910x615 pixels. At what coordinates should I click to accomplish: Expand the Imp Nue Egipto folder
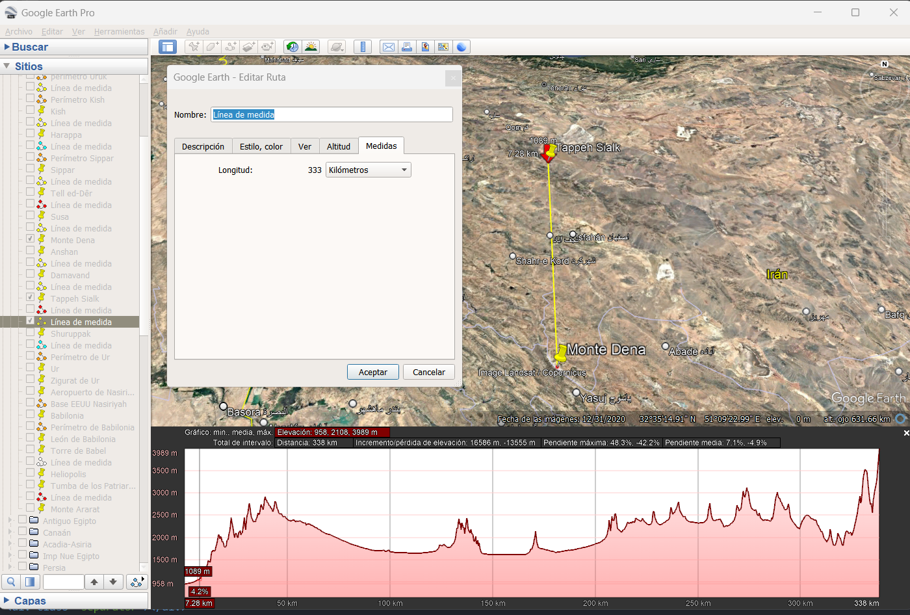click(10, 555)
